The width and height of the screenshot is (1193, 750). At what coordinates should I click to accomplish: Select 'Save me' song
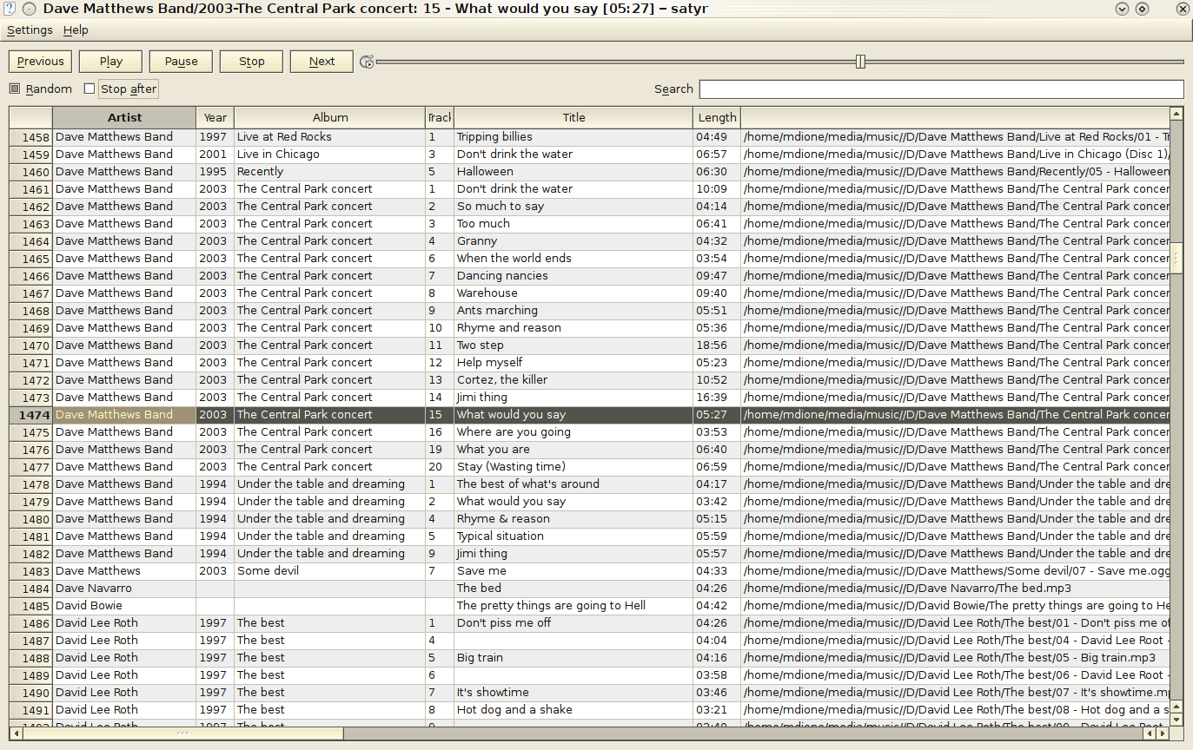[481, 571]
